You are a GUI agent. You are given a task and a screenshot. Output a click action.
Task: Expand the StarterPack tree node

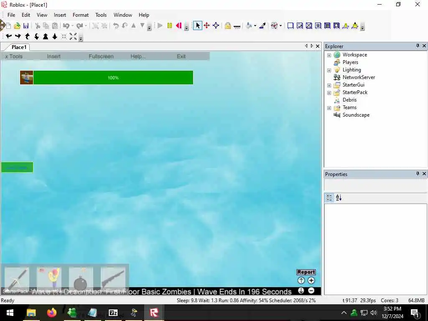[329, 93]
